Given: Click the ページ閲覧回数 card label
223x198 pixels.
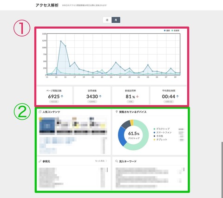Looking at the screenshot, I should click(x=54, y=91).
